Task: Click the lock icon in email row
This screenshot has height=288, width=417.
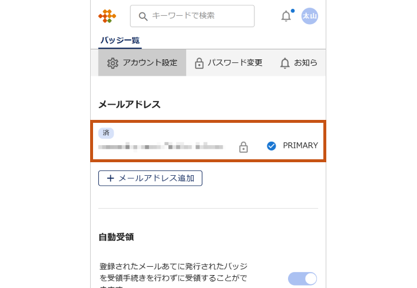Action: (243, 147)
